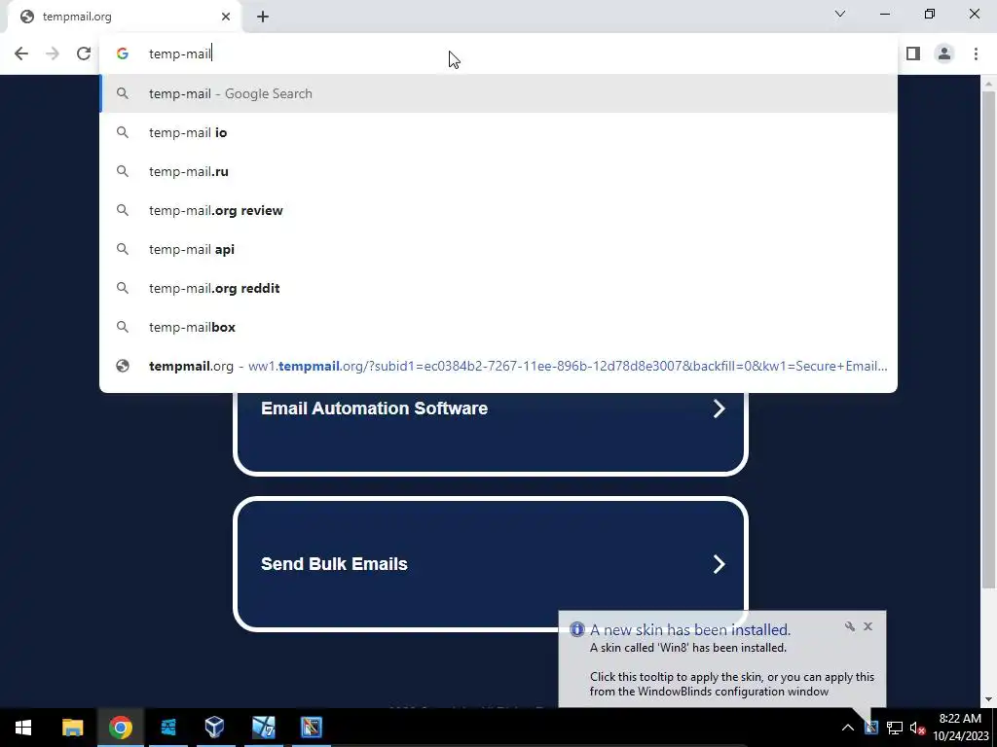The height and width of the screenshot is (747, 997).
Task: Click the Google icon in the address bar
Action: (x=123, y=54)
